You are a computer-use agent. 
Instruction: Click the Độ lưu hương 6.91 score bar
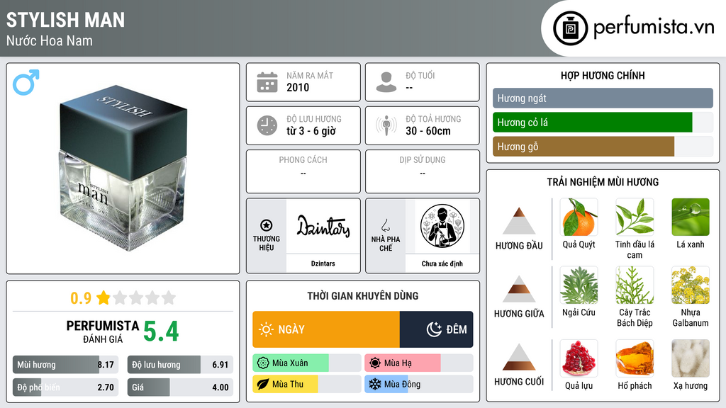pyautogui.click(x=180, y=365)
